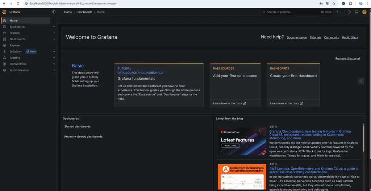Click the Bookmarks icon in the sidebar
Screen dimensions: 371x191
4,27
